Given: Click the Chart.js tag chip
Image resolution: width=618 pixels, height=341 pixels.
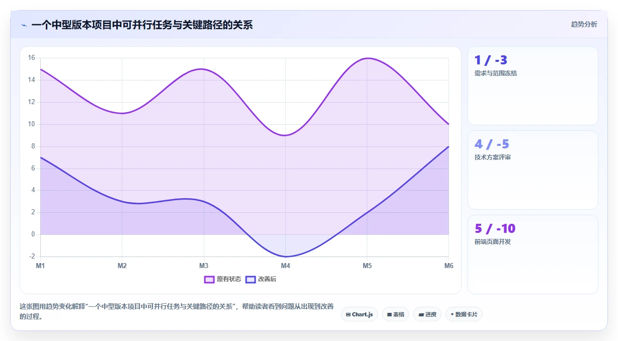Looking at the screenshot, I should (359, 314).
